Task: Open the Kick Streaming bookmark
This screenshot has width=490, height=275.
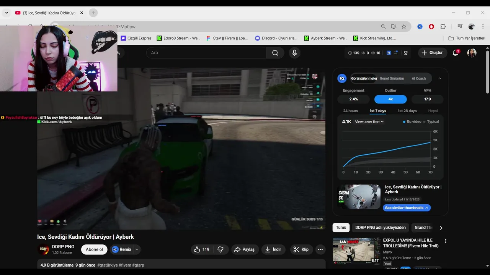Action: (374, 38)
